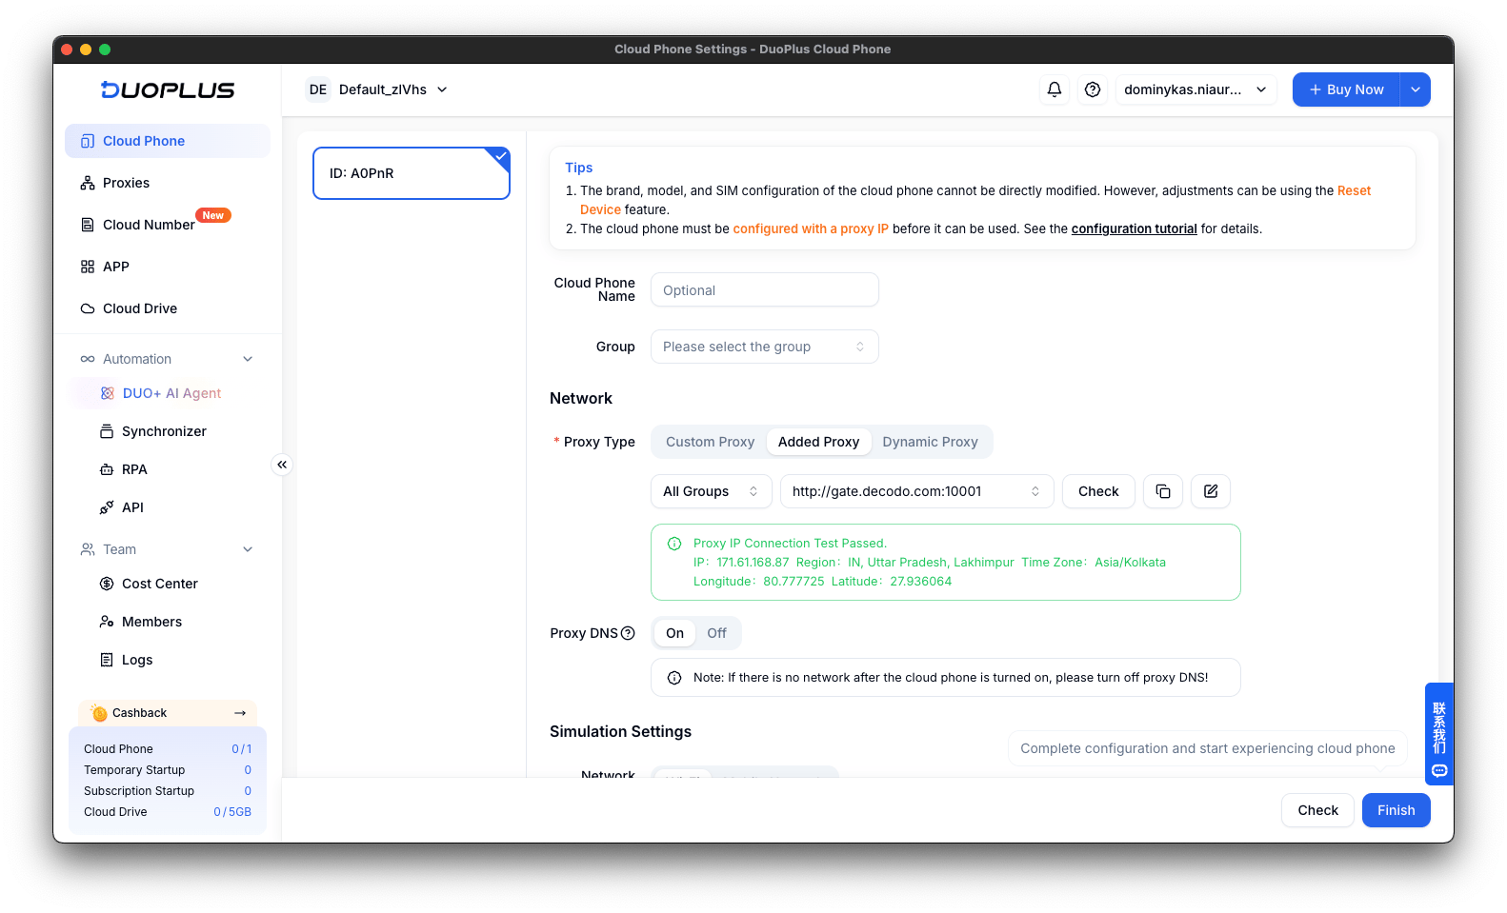Click the Cashback arrow icon
The width and height of the screenshot is (1507, 913).
(240, 713)
